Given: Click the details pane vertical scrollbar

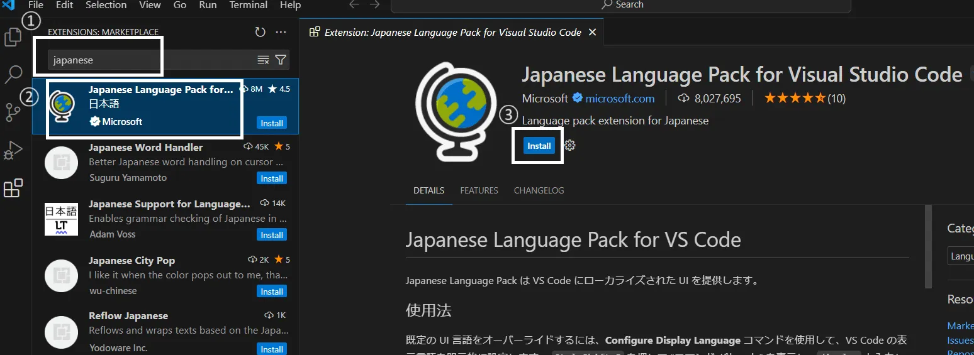Looking at the screenshot, I should (x=928, y=246).
